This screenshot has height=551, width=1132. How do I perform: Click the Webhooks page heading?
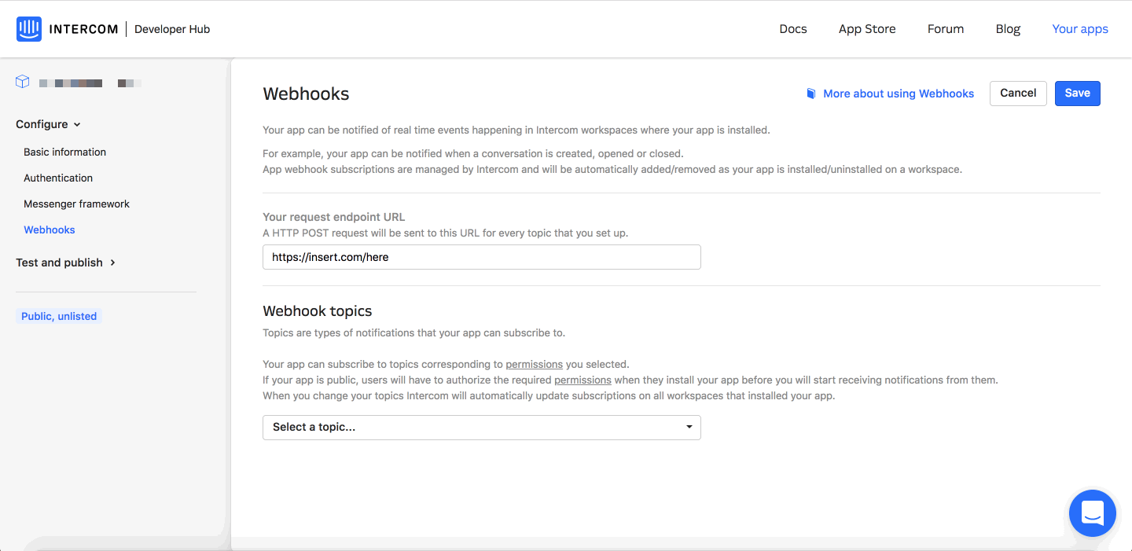tap(306, 94)
